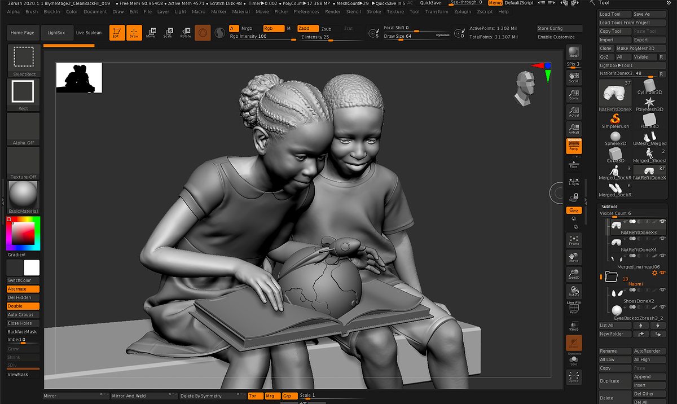Open the LightBox button
This screenshot has width=677, height=404.
point(56,33)
